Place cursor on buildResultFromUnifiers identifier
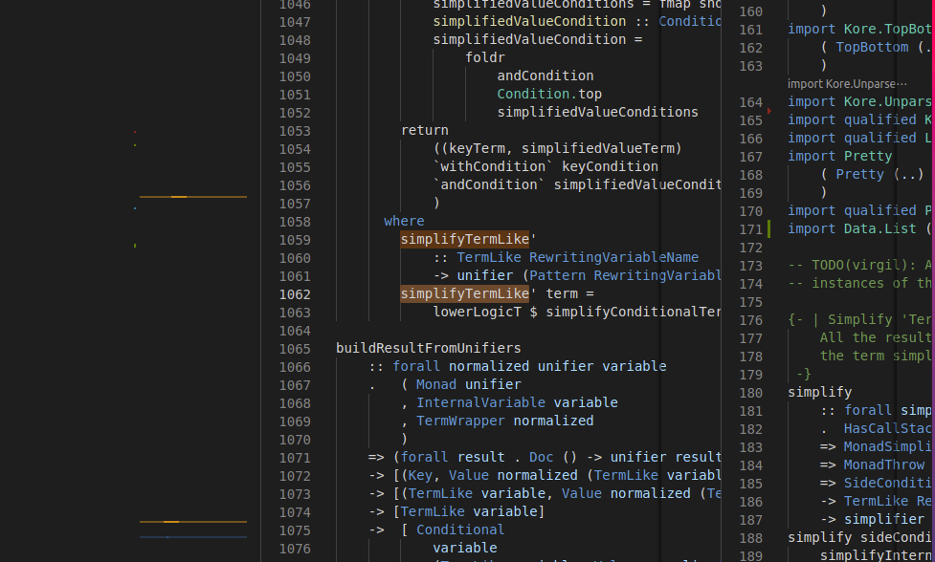 428,348
